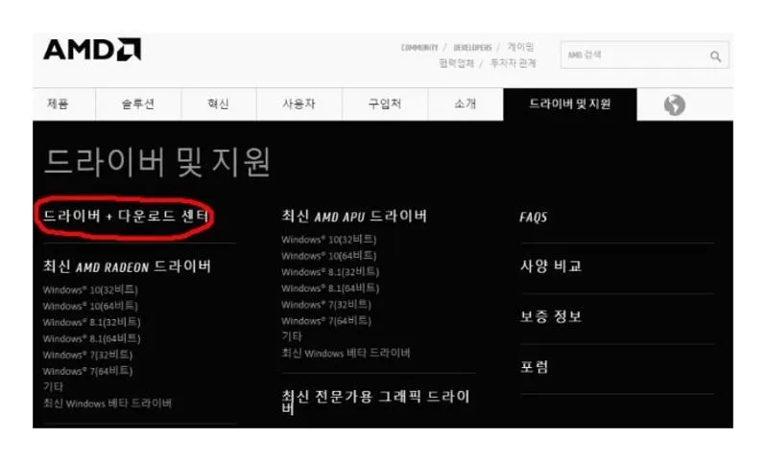
Task: Click the search magnifier icon
Action: pos(715,57)
